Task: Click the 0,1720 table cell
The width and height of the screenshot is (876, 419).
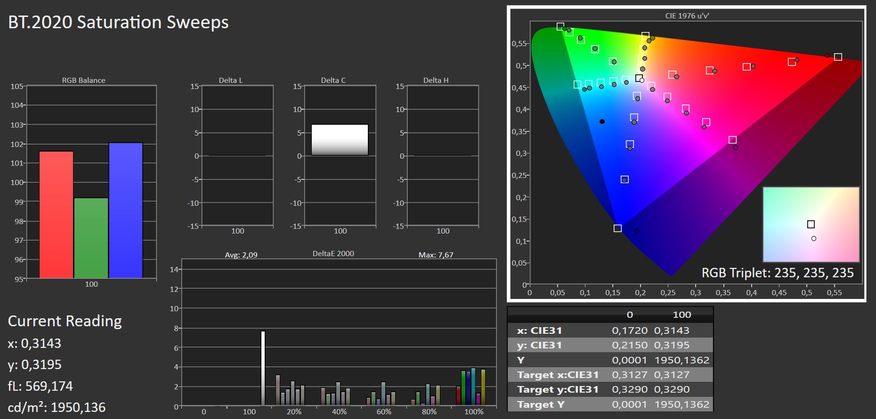Action: 630,330
